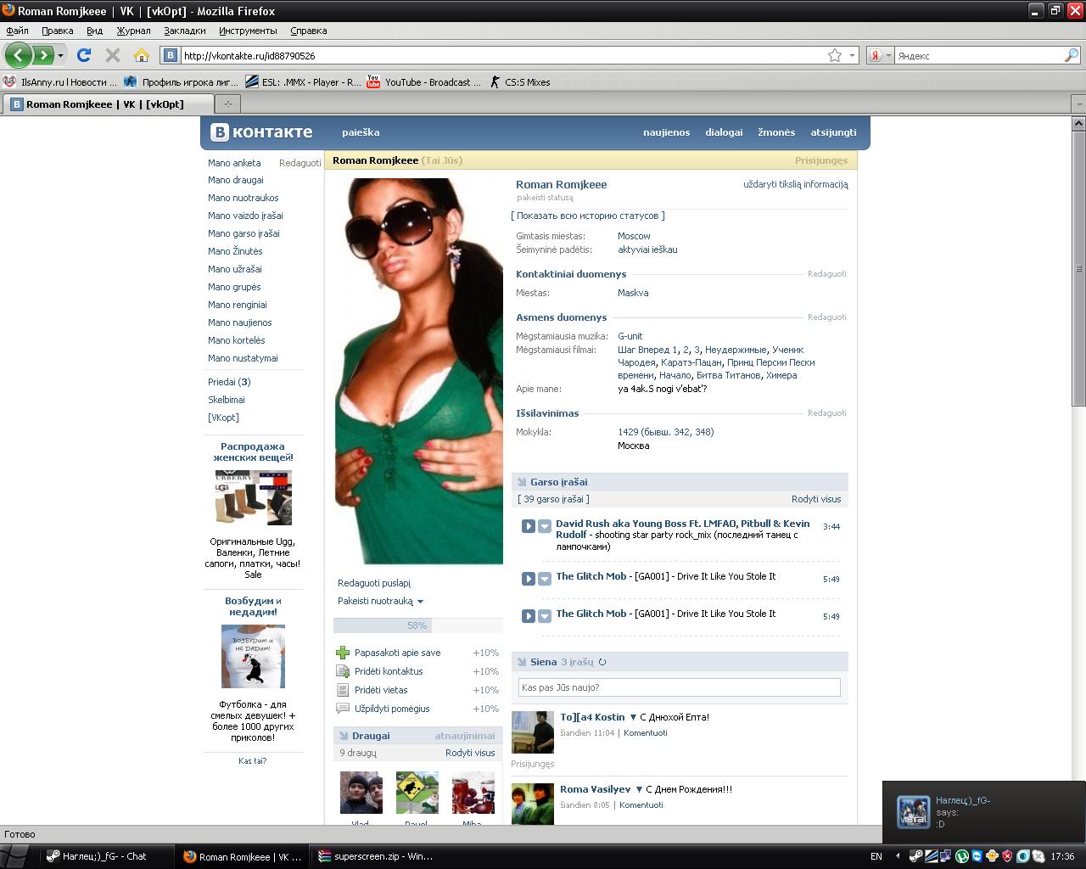Click the ВКонтакте logo in the header

click(262, 132)
